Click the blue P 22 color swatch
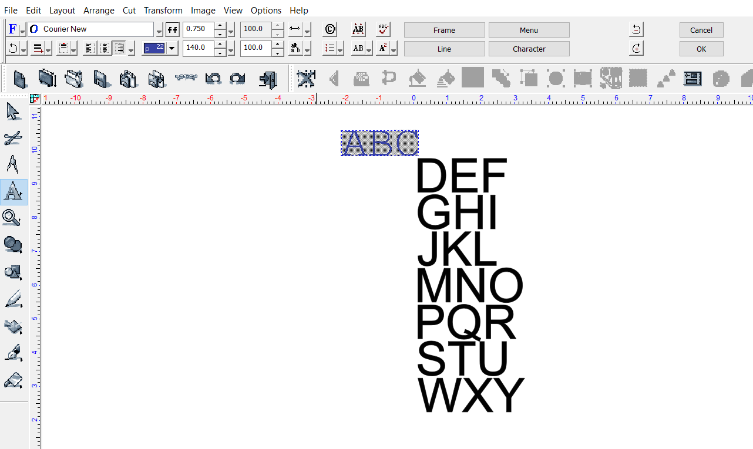The height and width of the screenshot is (449, 753). pos(154,48)
